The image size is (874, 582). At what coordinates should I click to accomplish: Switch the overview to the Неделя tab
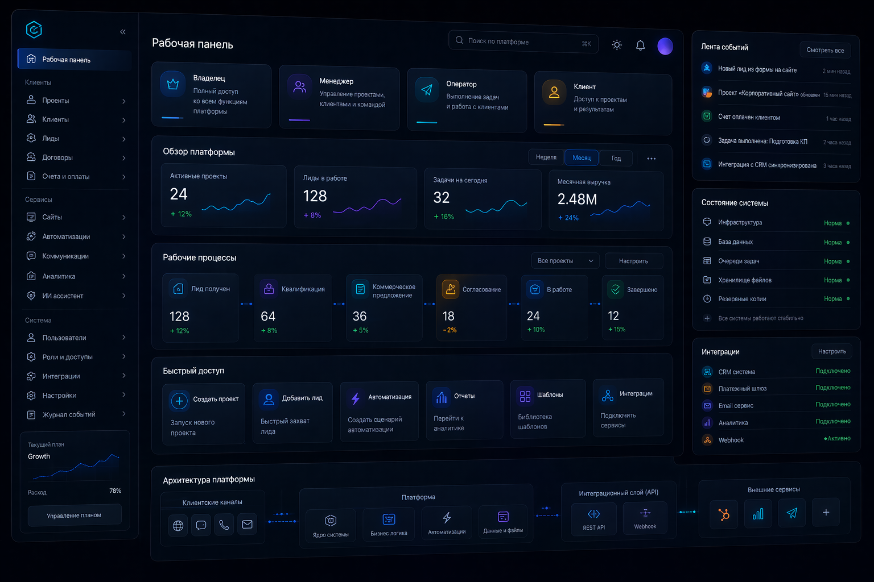pyautogui.click(x=546, y=157)
